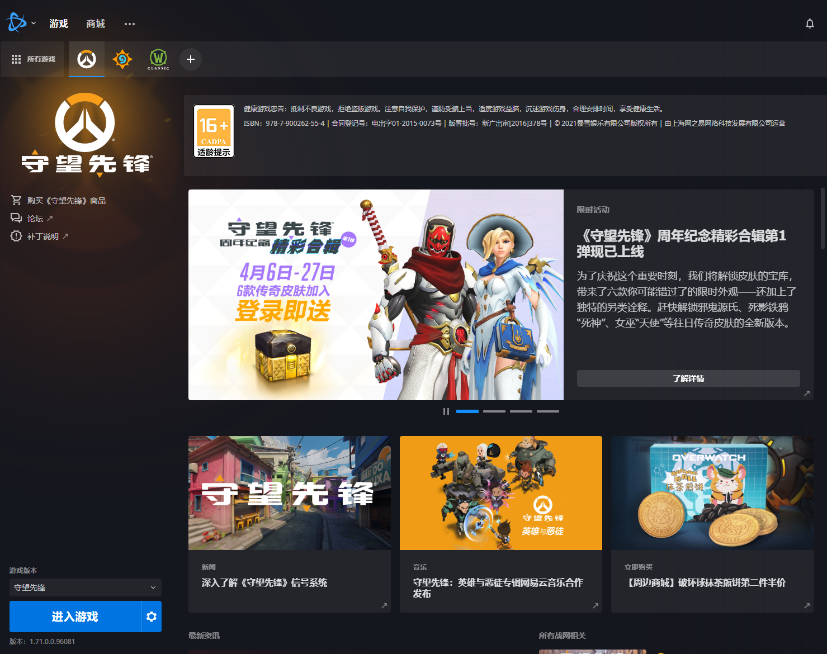Click the forum speech bubble icon

(x=16, y=218)
